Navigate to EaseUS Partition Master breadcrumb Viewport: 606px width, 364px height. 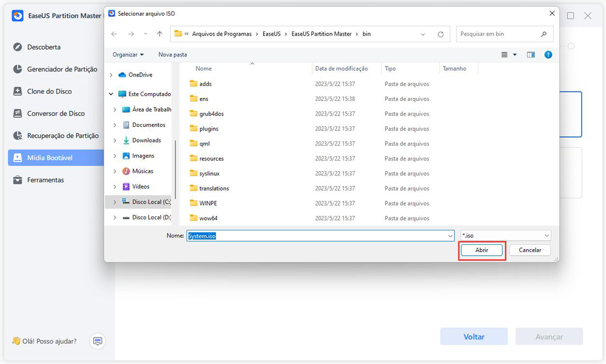point(322,34)
